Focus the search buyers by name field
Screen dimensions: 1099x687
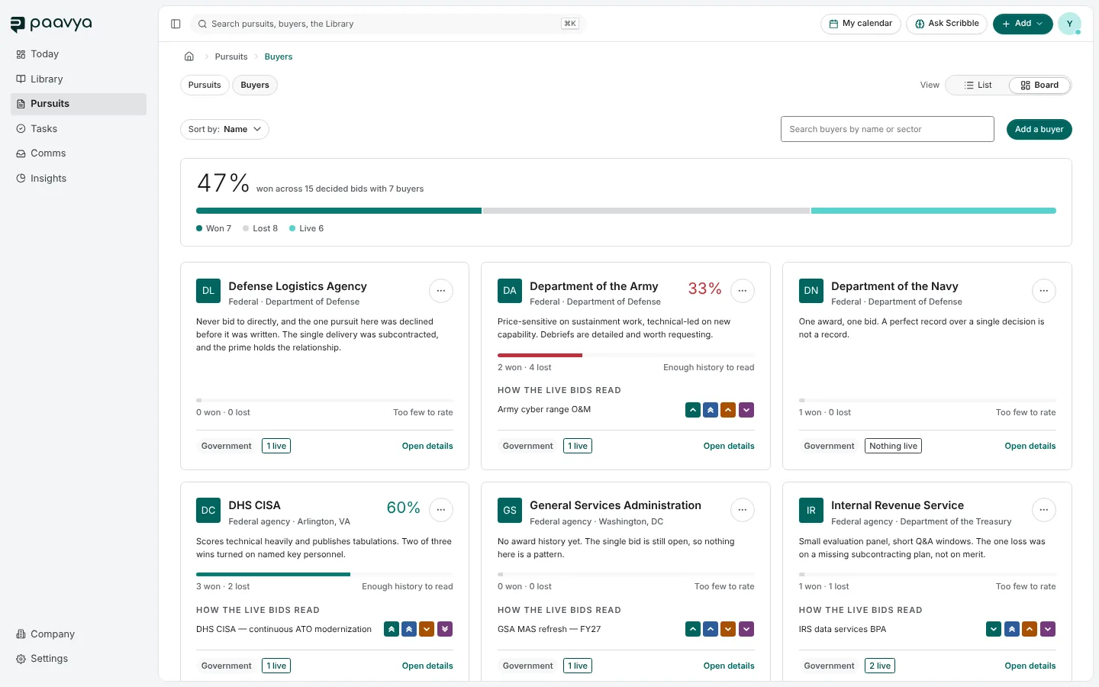(x=888, y=129)
